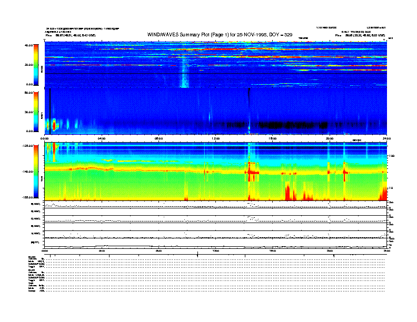The width and height of the screenshot is (417, 322).
Task: Click the TNR color scale bar
Action: [36, 172]
